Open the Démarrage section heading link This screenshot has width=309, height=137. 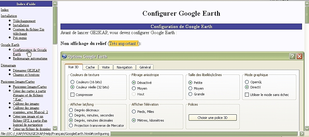click(8, 65)
